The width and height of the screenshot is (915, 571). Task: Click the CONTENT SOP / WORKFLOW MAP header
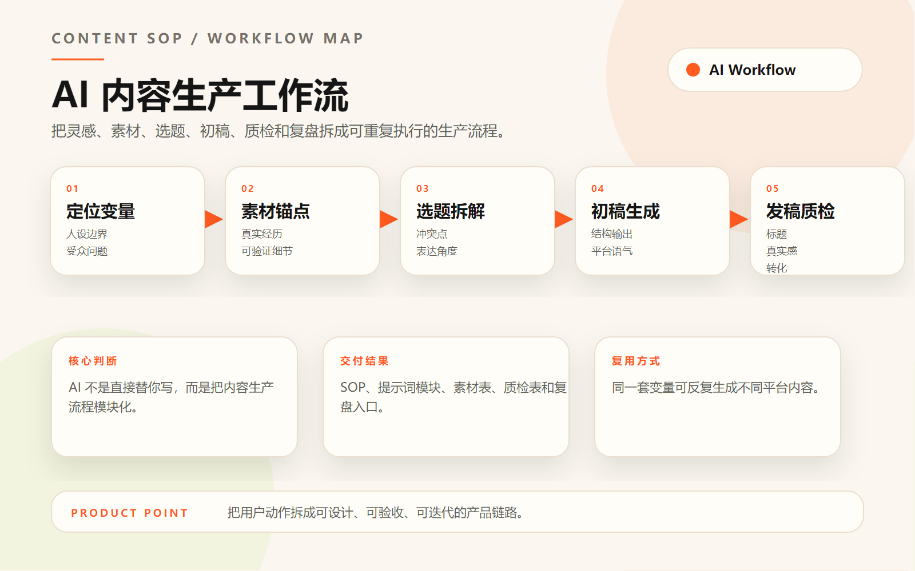pos(208,38)
